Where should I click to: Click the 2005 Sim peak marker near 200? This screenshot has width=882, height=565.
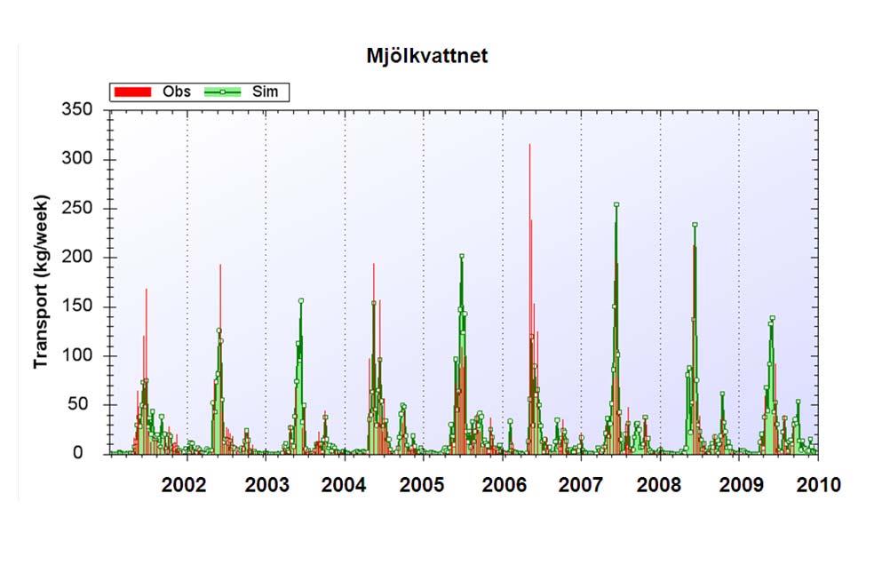[462, 256]
